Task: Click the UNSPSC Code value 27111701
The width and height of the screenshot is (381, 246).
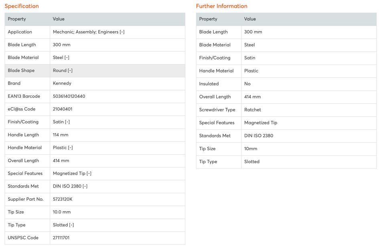Action: (x=61, y=238)
